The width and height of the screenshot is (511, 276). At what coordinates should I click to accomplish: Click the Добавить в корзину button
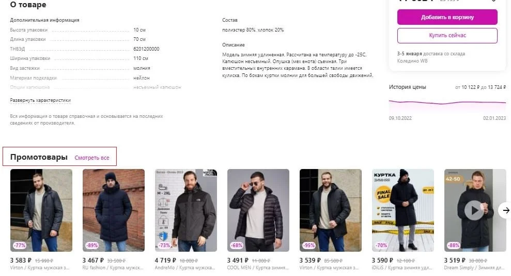coord(447,17)
